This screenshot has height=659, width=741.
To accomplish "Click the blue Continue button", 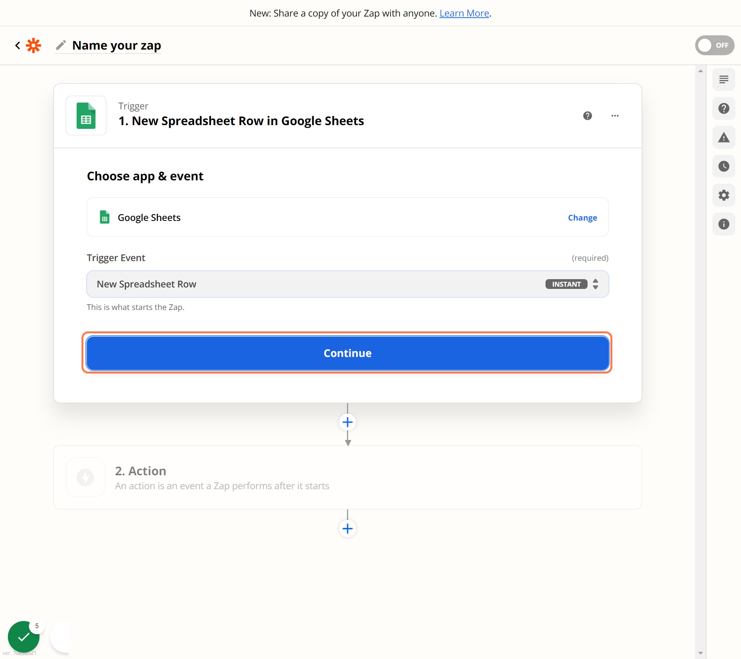I will (347, 353).
